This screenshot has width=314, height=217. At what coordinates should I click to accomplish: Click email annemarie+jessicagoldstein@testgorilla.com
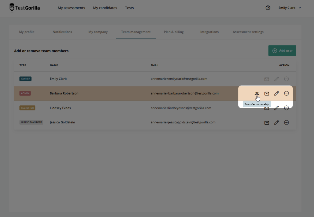(183, 122)
